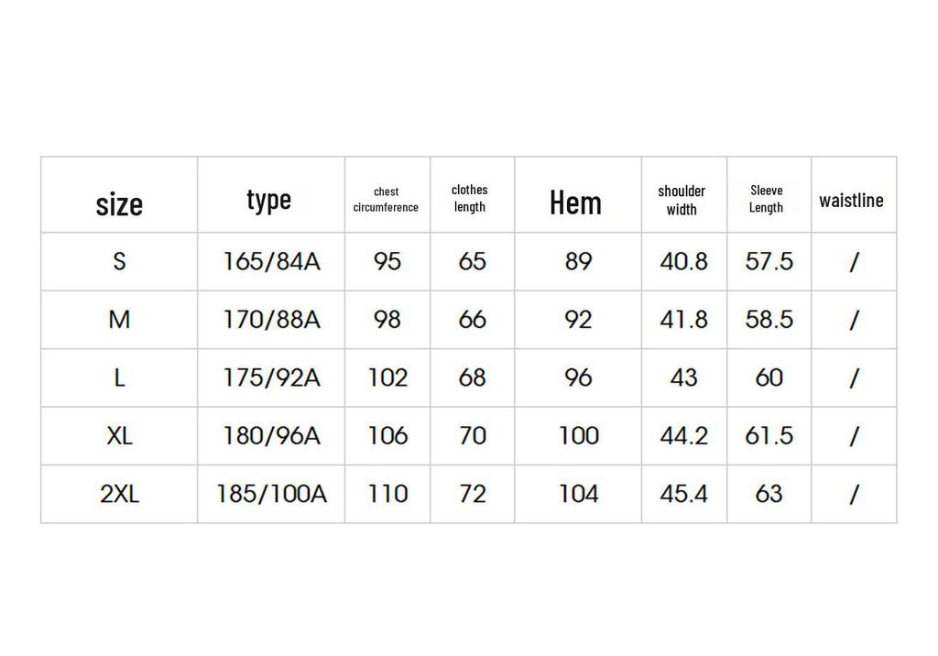This screenshot has height=656, width=938.
Task: Select the L size row label
Action: pos(120,377)
